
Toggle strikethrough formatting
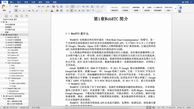29,11
